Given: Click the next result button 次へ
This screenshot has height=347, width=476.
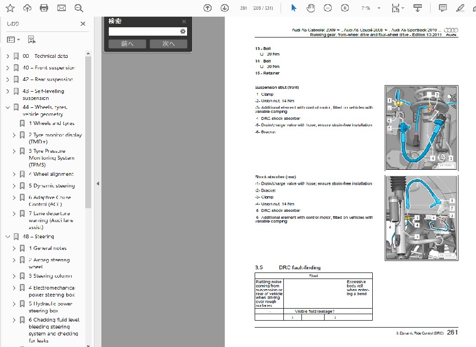Looking at the screenshot, I should click(169, 43).
